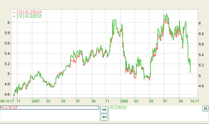The height and width of the screenshot is (124, 209).
Task: Click the 2007 x-axis label
Action: point(36,101)
